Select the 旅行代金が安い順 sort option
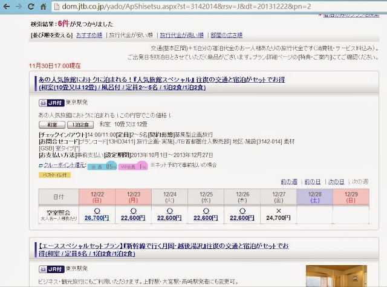The width and height of the screenshot is (387, 287). [x=131, y=35]
